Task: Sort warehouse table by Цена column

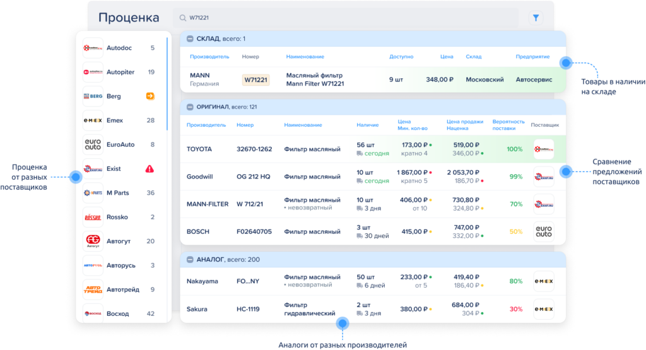Action: [447, 57]
